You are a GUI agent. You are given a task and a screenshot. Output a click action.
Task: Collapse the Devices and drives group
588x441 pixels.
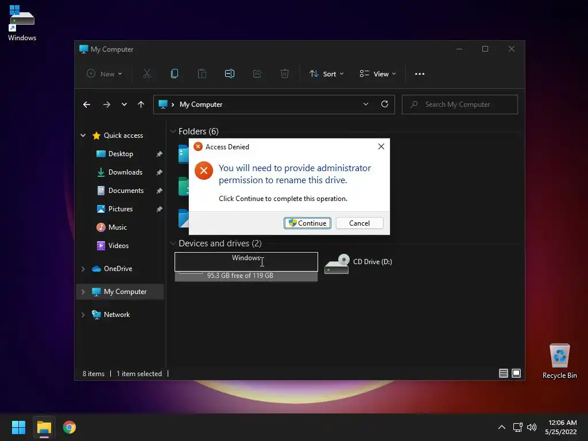click(173, 243)
